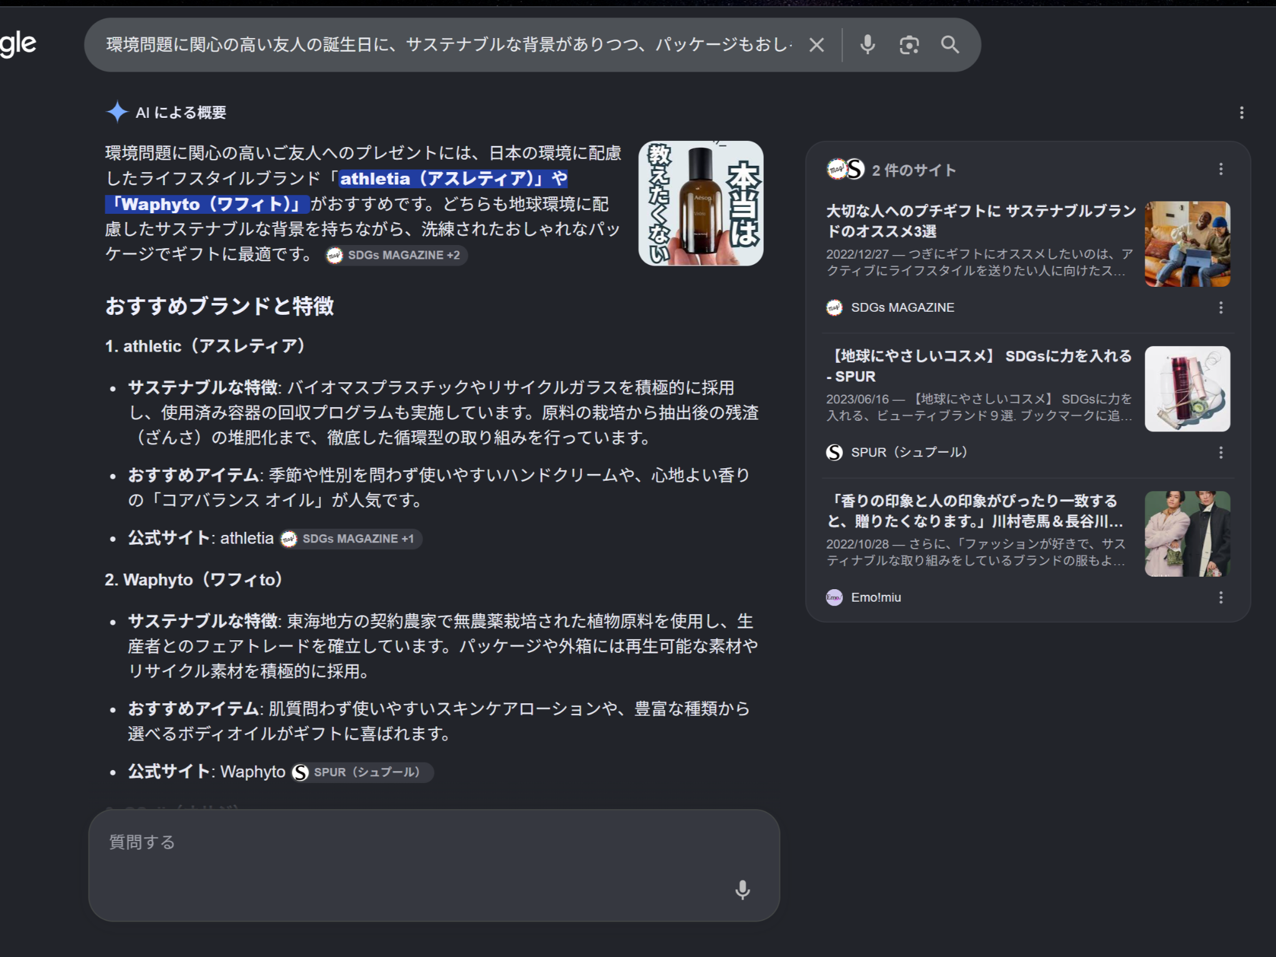Click the SDGs MAGAZINE +1 citation chip

(x=351, y=539)
